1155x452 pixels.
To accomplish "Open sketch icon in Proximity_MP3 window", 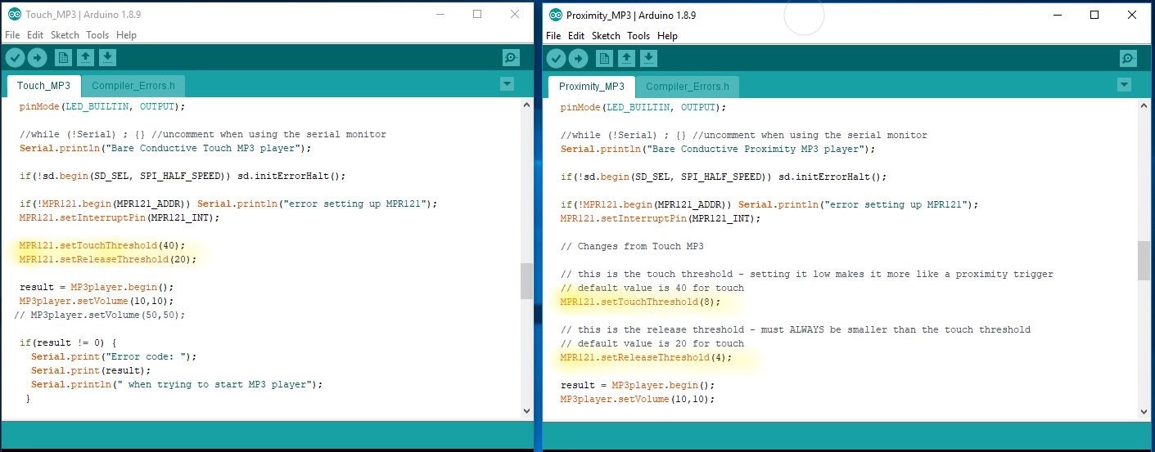I will (x=626, y=58).
